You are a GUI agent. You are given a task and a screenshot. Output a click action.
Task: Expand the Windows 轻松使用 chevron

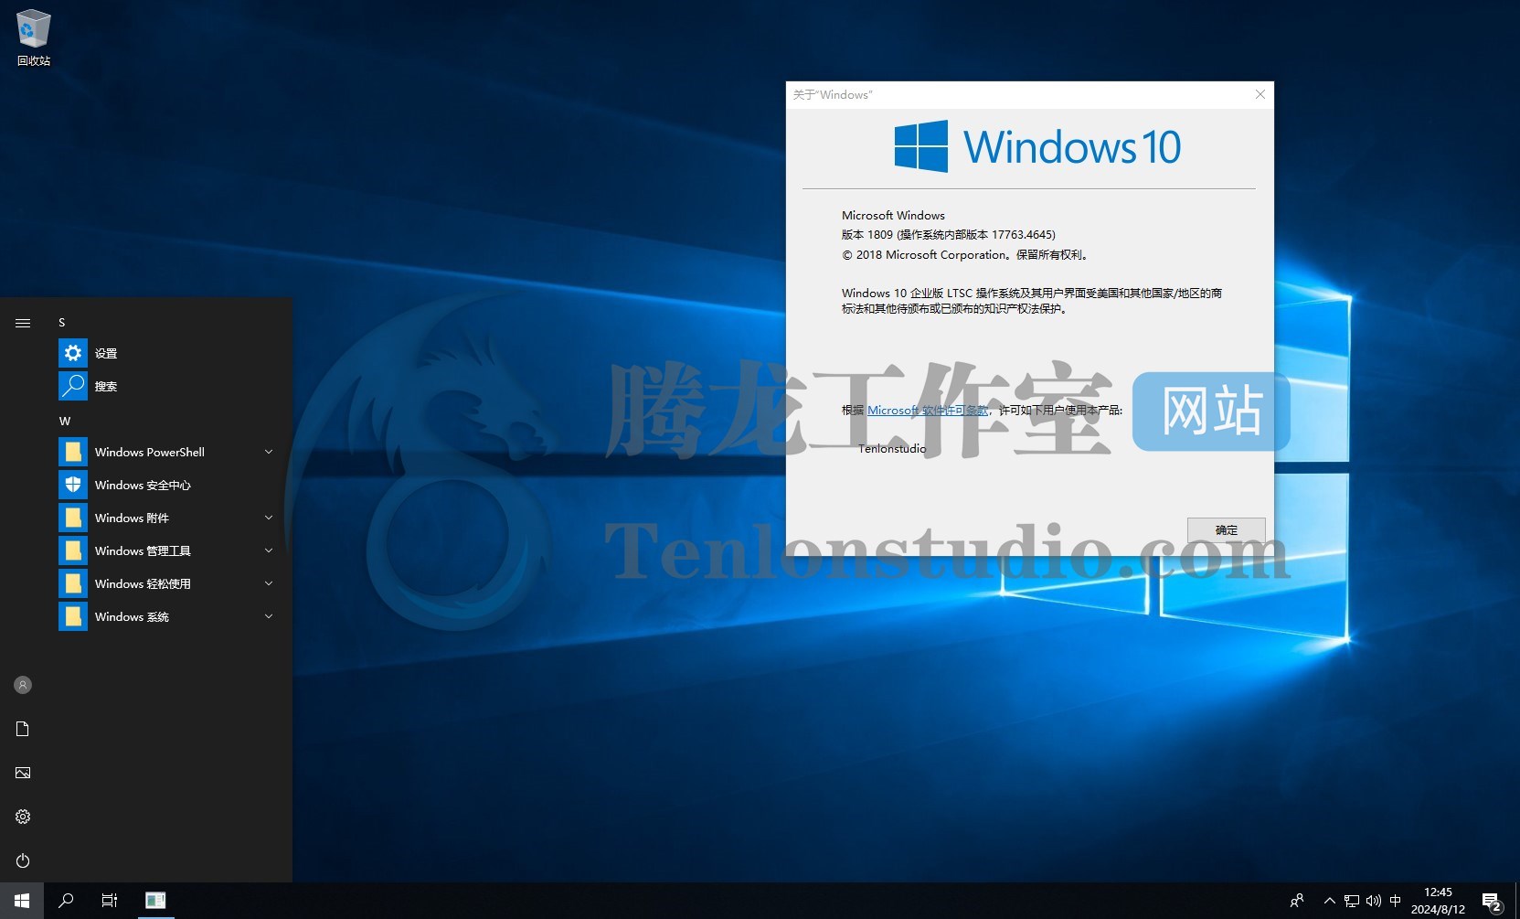point(269,583)
